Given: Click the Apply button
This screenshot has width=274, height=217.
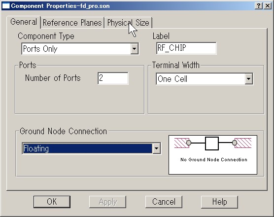Looking at the screenshot, I should (107, 202).
